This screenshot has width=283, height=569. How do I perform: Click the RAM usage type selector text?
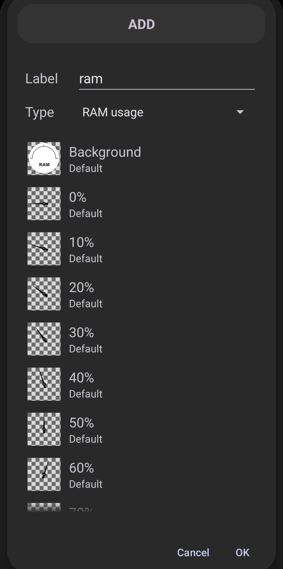[x=113, y=112]
